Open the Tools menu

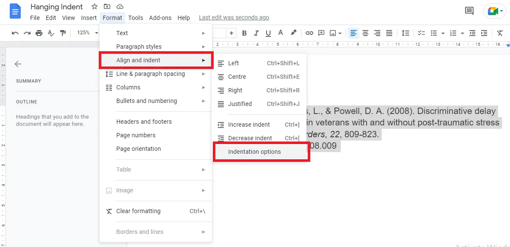coord(136,17)
